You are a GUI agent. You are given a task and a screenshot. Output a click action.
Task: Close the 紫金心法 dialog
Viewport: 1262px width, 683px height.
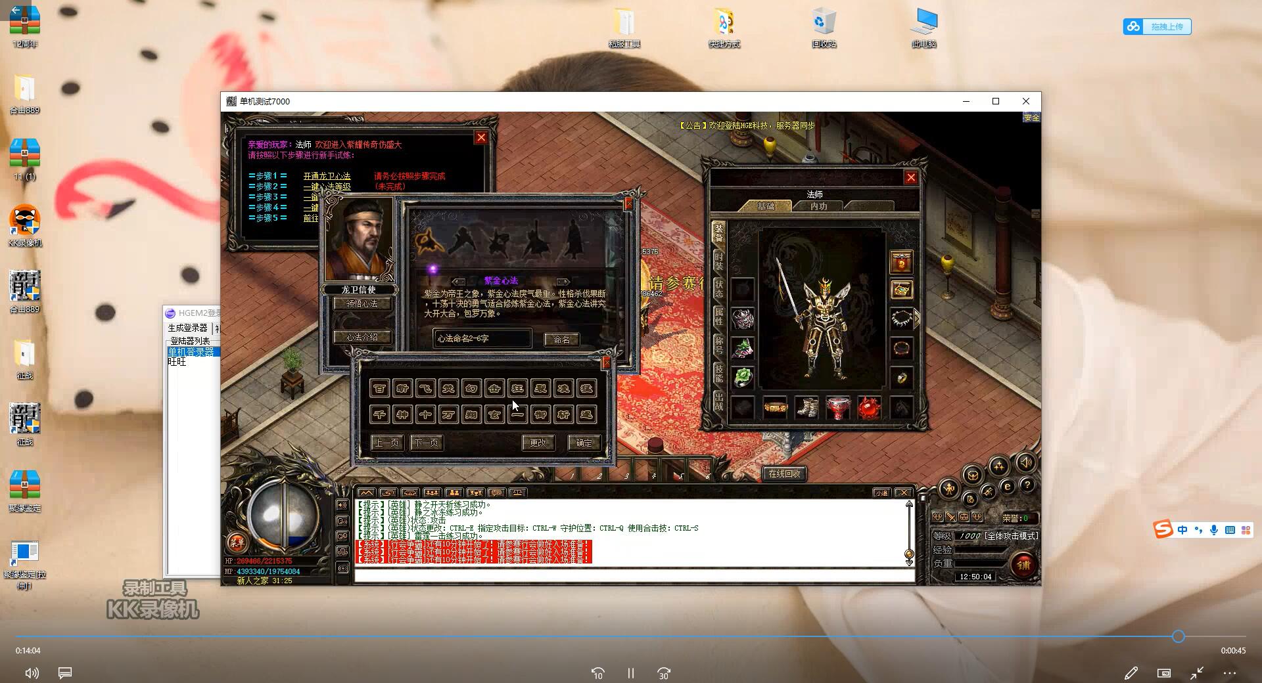[628, 204]
